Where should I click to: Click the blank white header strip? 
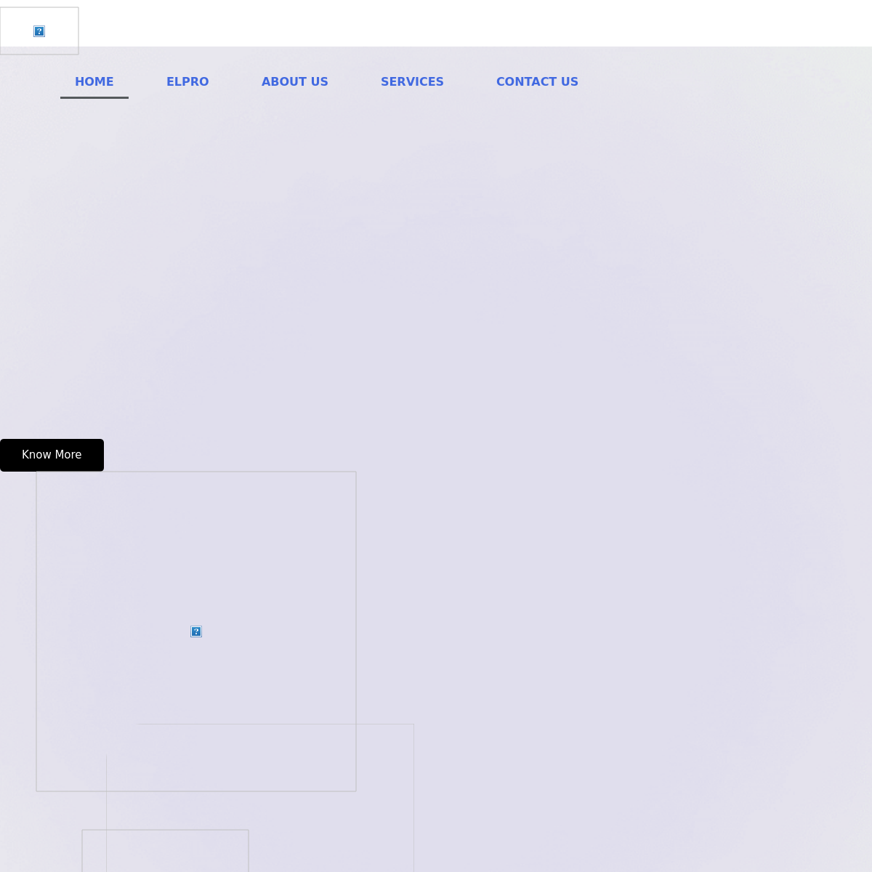point(472,23)
